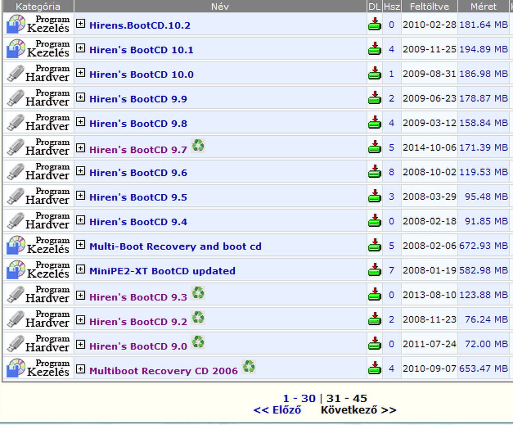Open comment count 7 for MiniPE2-XT BootCD updated
This screenshot has width=513, height=425.
pyautogui.click(x=391, y=270)
